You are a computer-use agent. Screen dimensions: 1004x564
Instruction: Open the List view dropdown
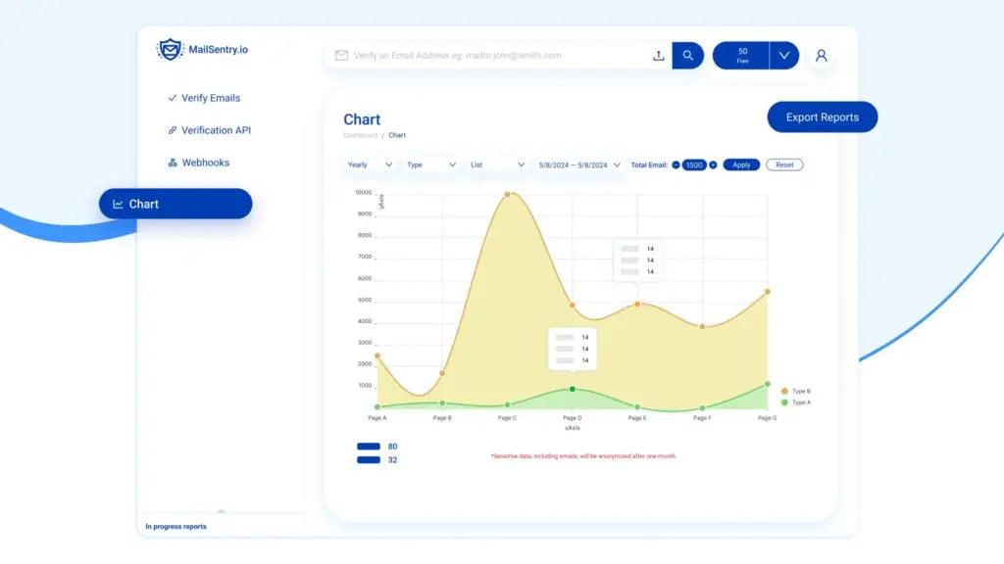498,164
